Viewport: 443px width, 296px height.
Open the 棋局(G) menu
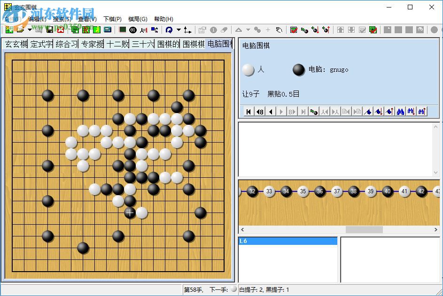(x=138, y=19)
